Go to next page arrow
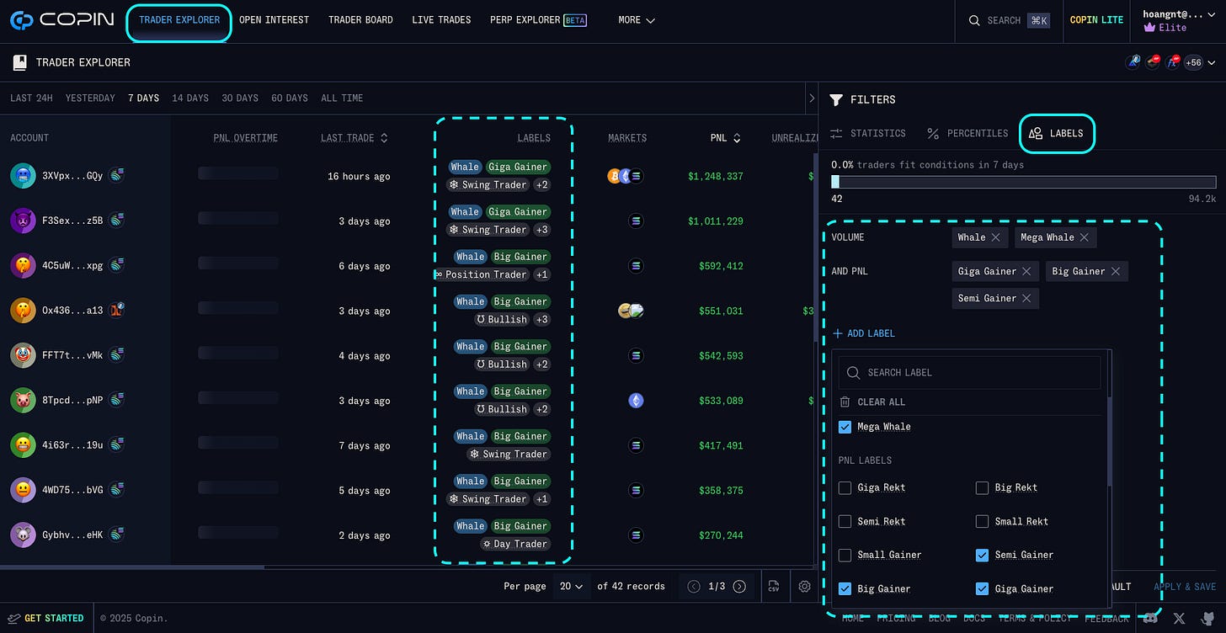 point(739,586)
